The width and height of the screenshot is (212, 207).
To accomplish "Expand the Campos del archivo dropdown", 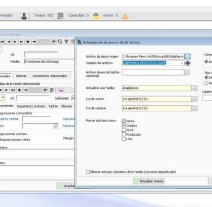I will pyautogui.click(x=181, y=63).
